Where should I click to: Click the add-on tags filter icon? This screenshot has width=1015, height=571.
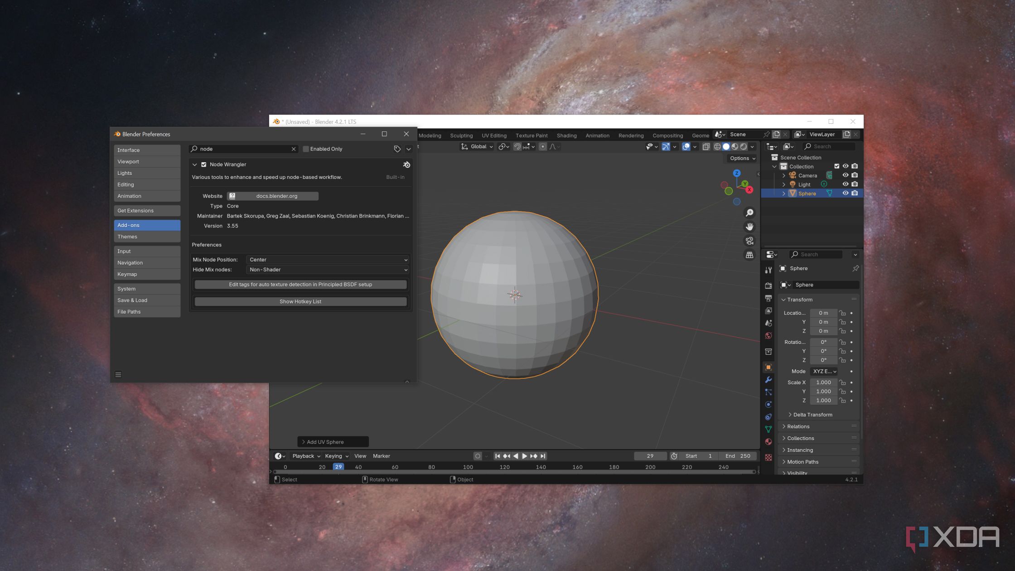tap(397, 149)
